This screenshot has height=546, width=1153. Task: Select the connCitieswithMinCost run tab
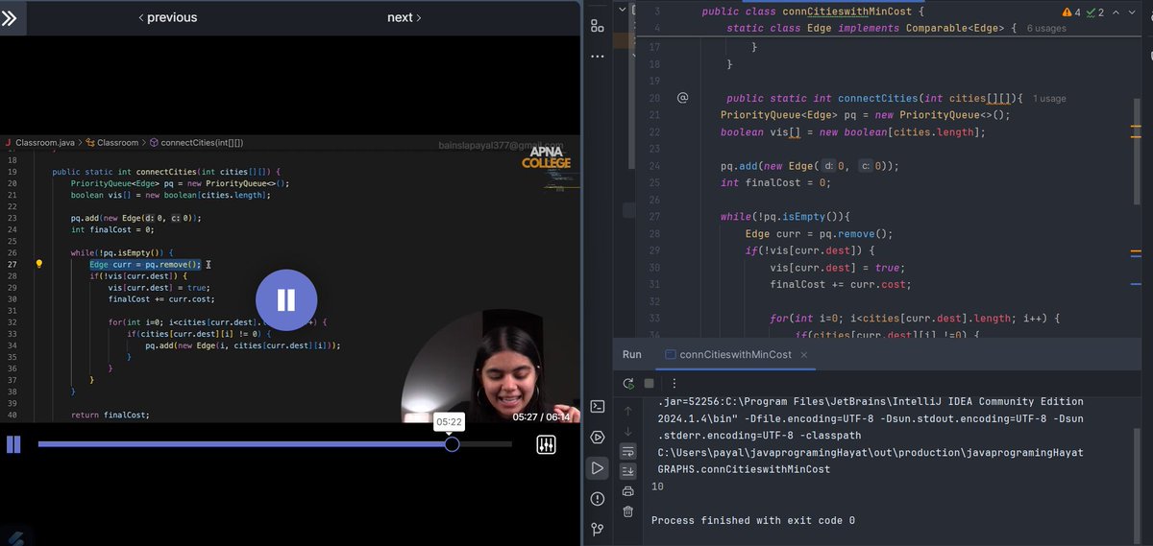coord(735,354)
